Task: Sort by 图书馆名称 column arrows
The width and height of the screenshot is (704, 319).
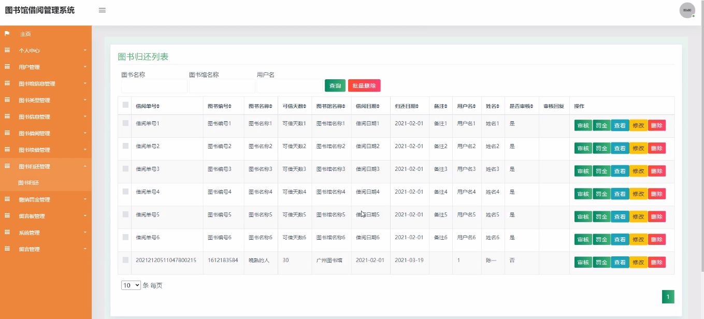Action: coord(344,106)
